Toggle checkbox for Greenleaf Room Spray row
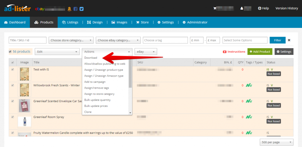The height and width of the screenshot is (147, 302). [x=12, y=117]
